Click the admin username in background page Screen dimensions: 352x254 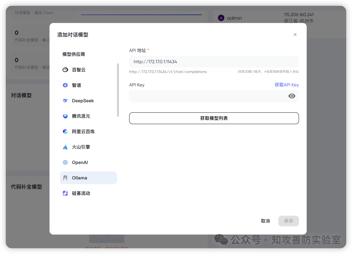tap(234, 18)
